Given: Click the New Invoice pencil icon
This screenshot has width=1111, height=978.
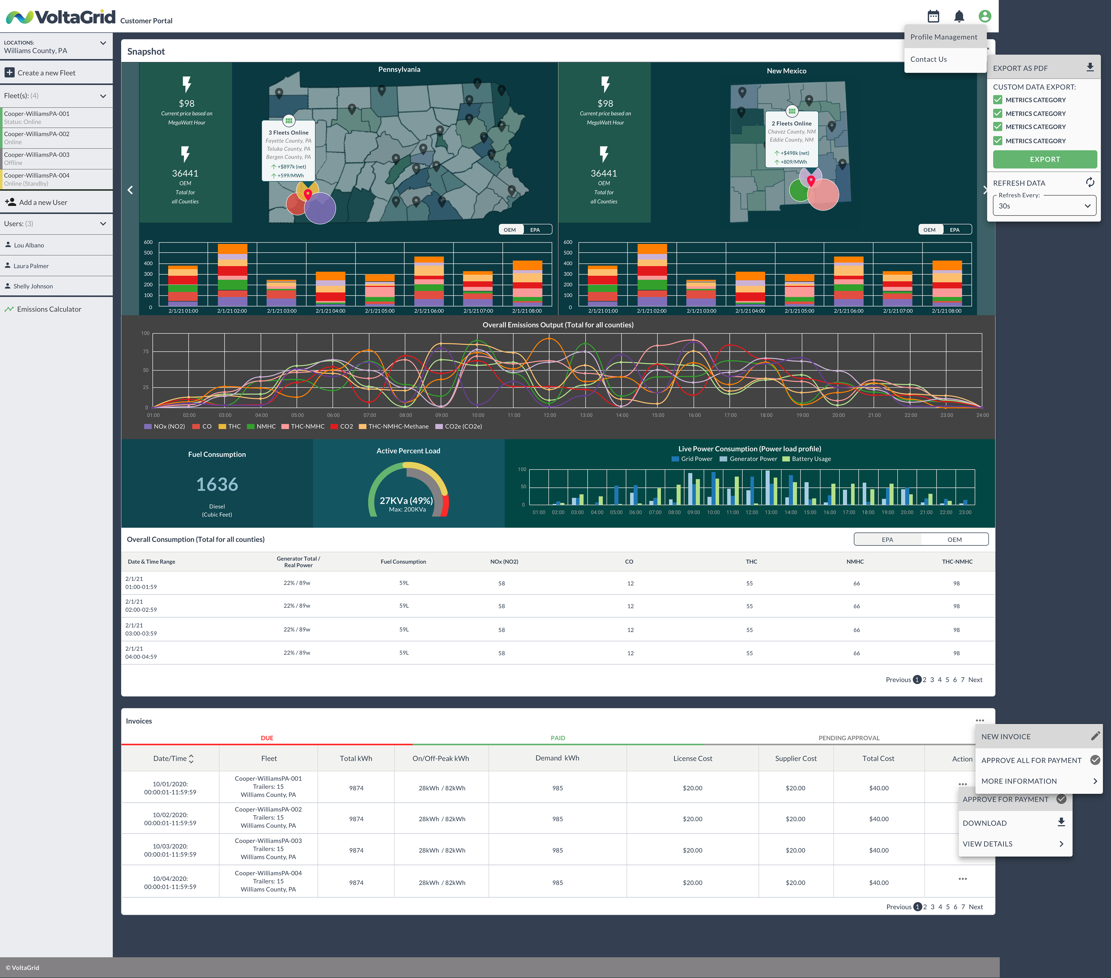Looking at the screenshot, I should point(1095,736).
